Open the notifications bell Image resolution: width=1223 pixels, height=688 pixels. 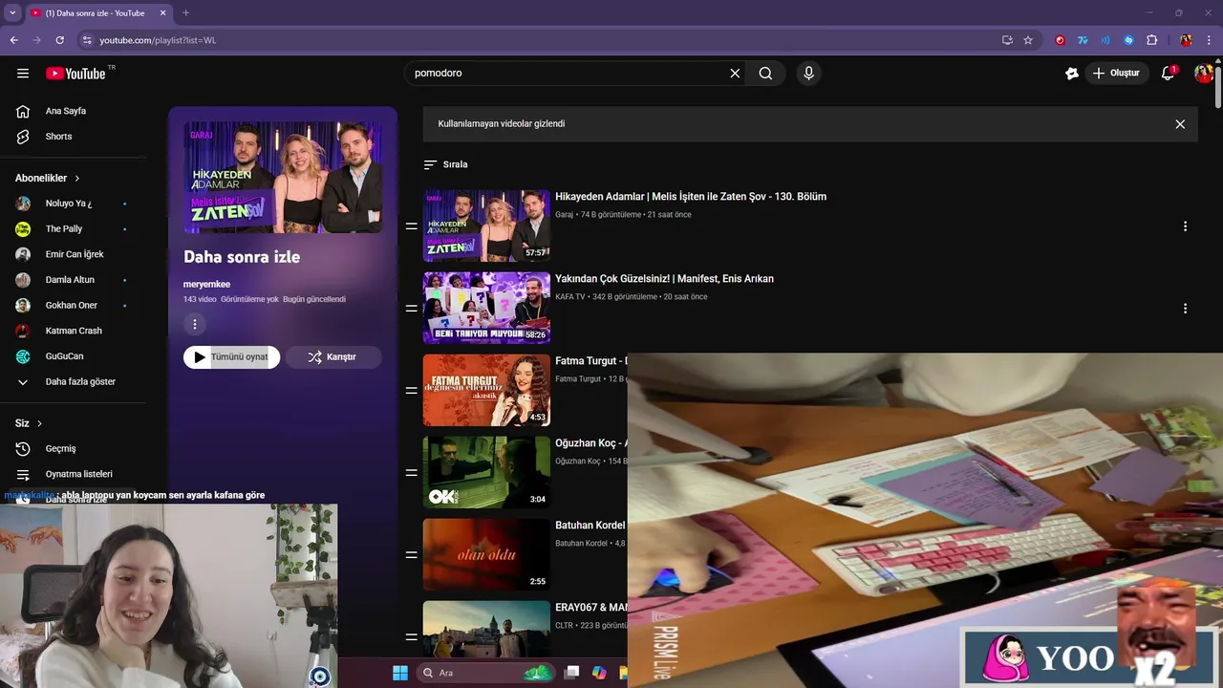coord(1168,74)
